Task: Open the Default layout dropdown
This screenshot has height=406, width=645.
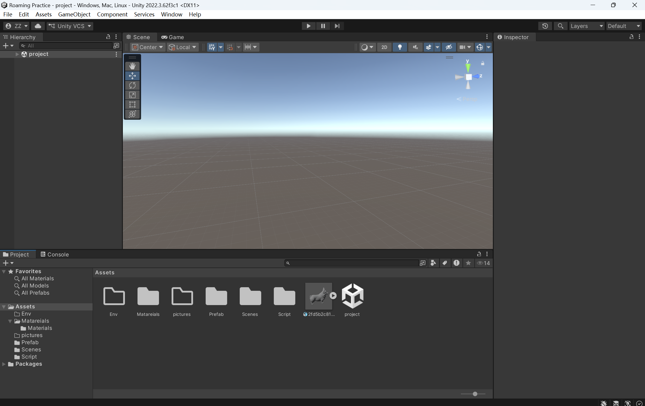Action: (624, 26)
